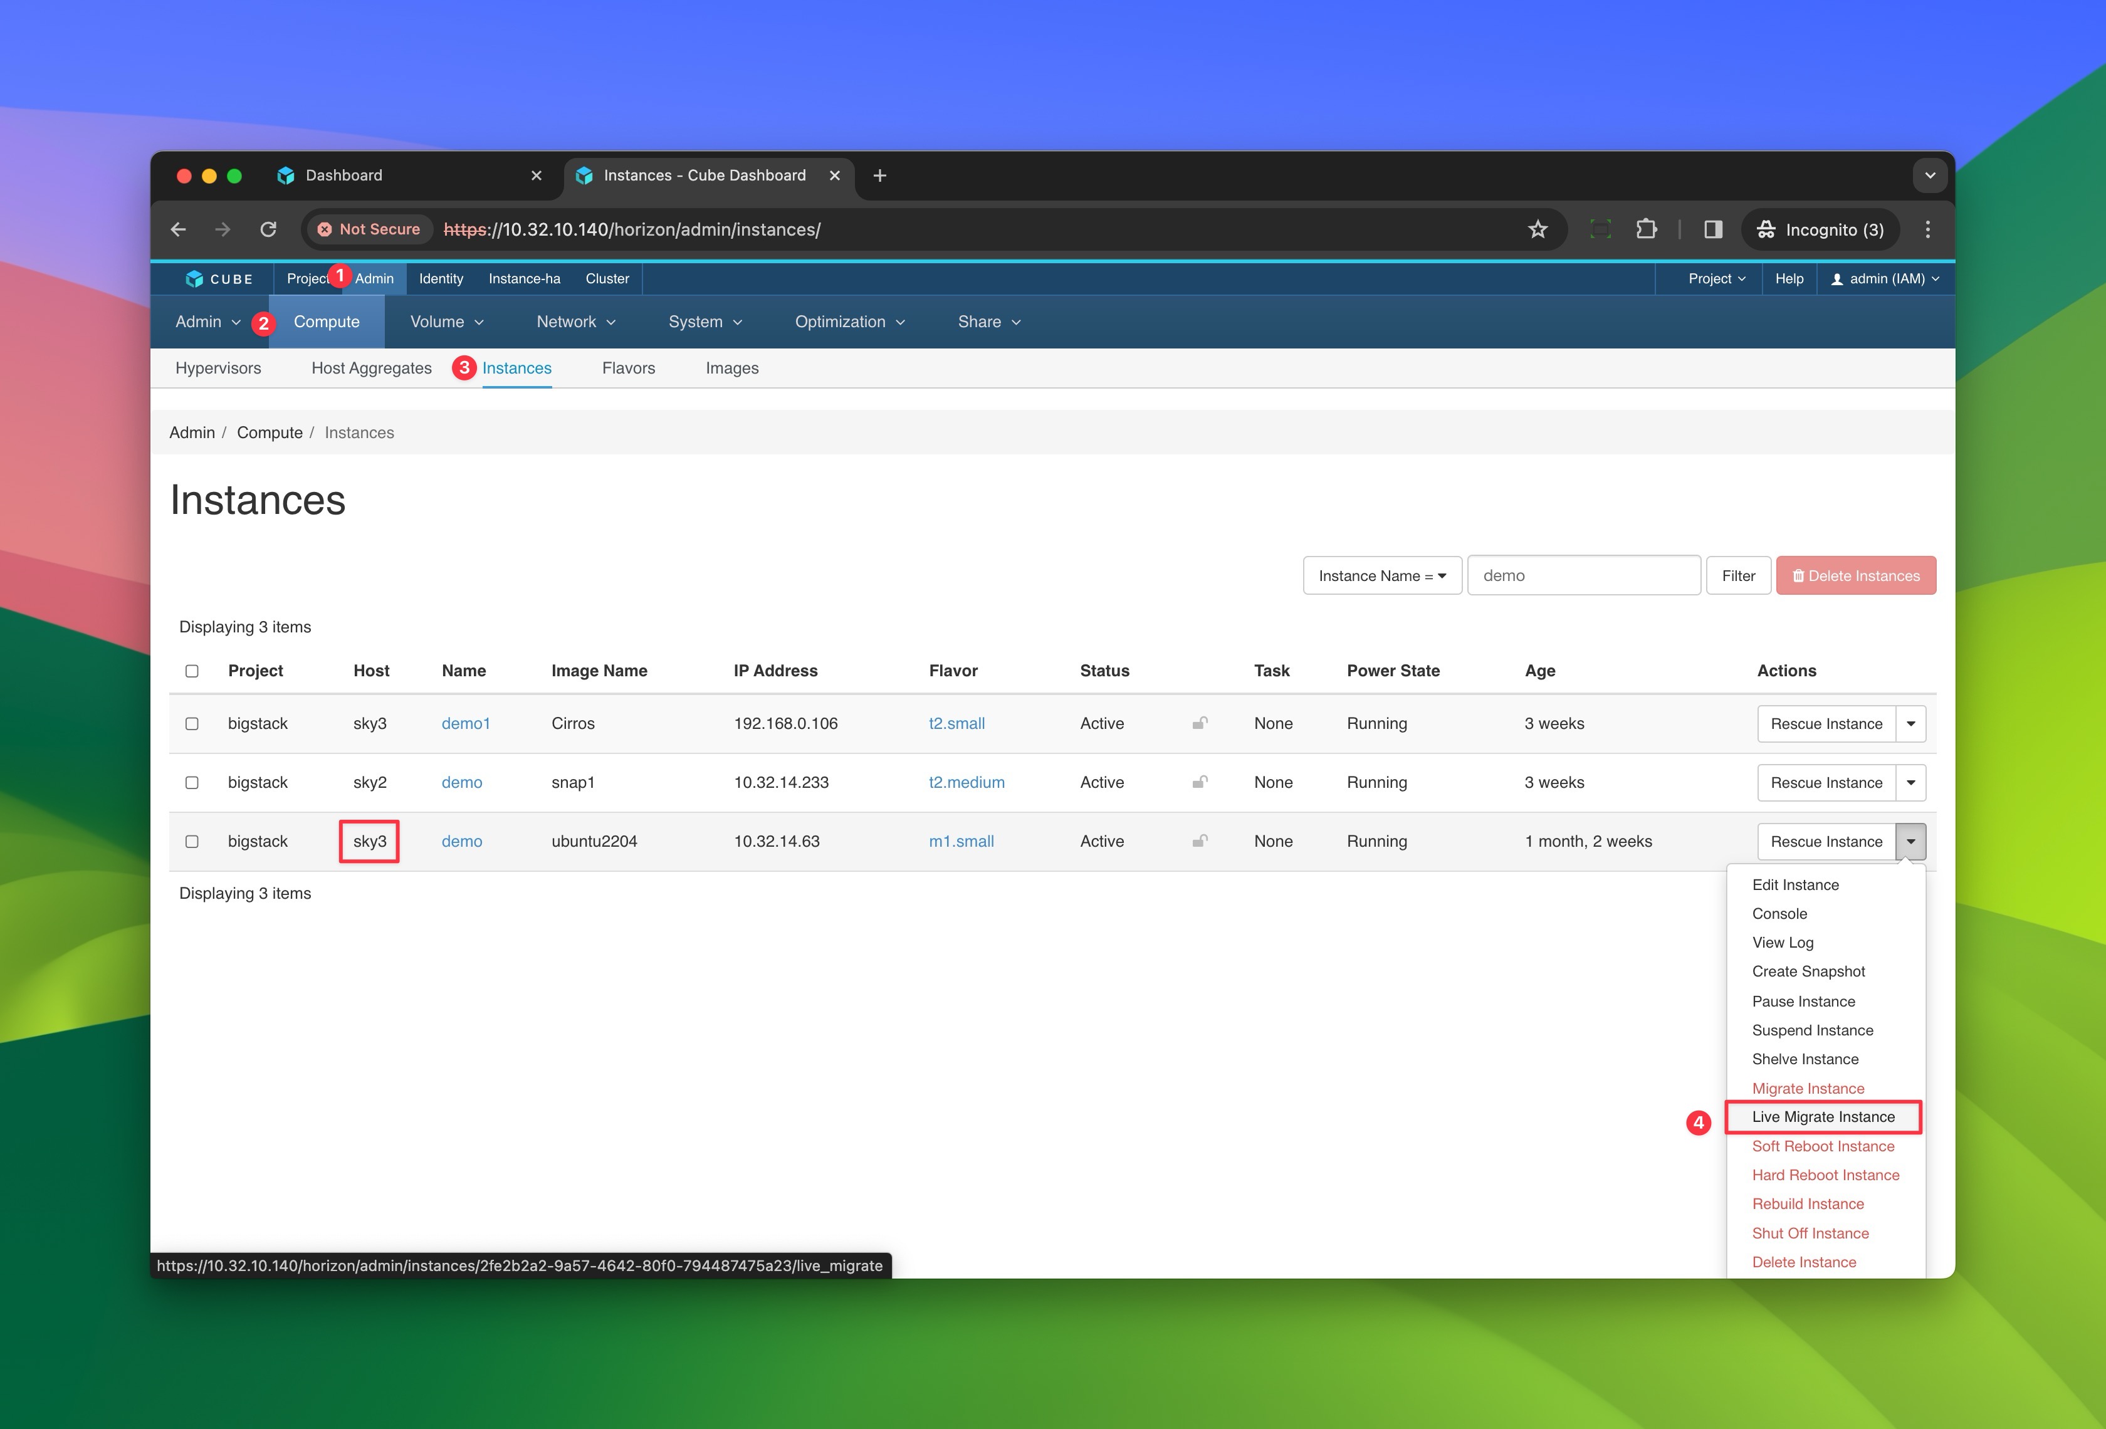This screenshot has width=2106, height=1429.
Task: Go to the Host Aggregates tab
Action: 372,368
